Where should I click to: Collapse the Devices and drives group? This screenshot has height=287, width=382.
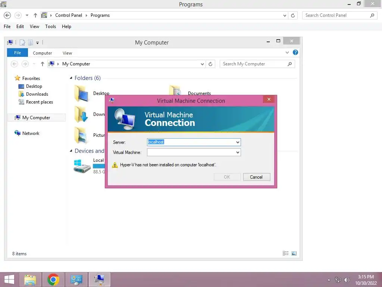point(71,151)
